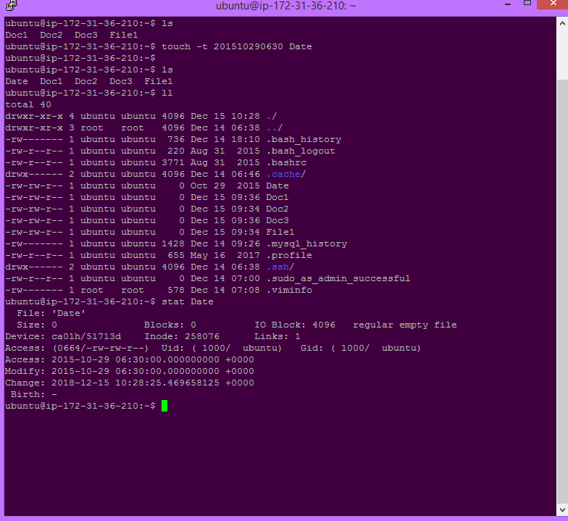Click the Modify: 2015-10-29 timestamp line
This screenshot has width=568, height=521.
(x=130, y=371)
